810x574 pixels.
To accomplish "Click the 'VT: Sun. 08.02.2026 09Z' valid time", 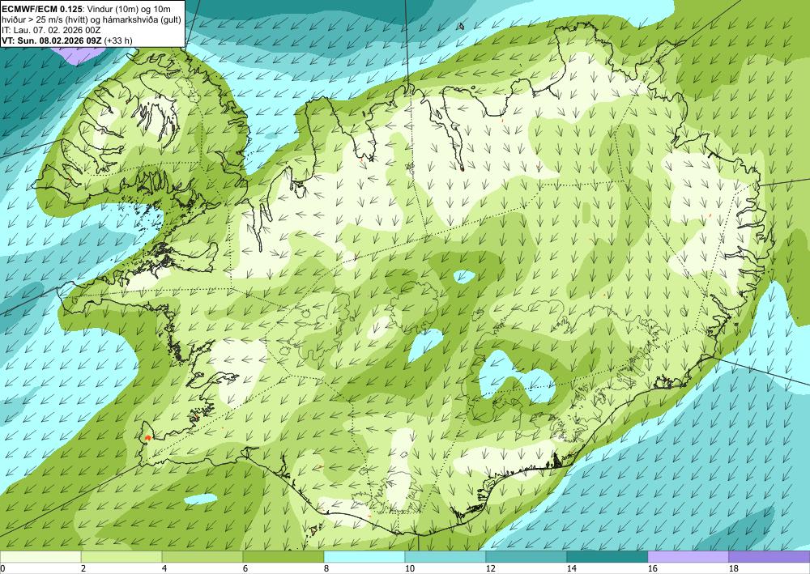I will point(52,40).
